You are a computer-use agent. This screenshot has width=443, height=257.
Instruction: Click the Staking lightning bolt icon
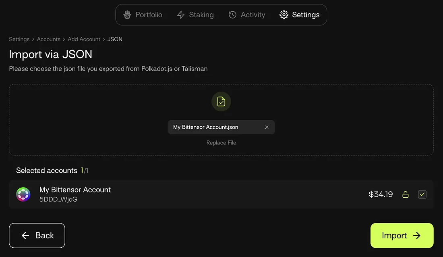181,15
